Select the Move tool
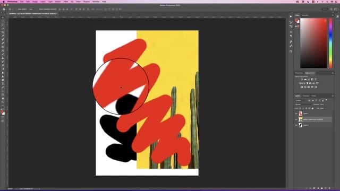This screenshot has width=340, height=191. (x=3, y=18)
